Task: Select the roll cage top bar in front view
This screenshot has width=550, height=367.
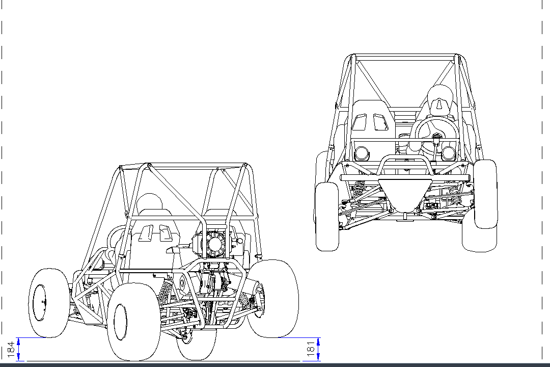Action: coord(405,56)
